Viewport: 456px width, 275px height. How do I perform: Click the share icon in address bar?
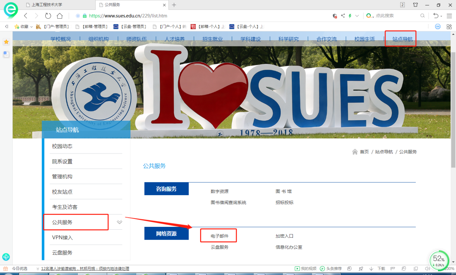[x=343, y=16]
